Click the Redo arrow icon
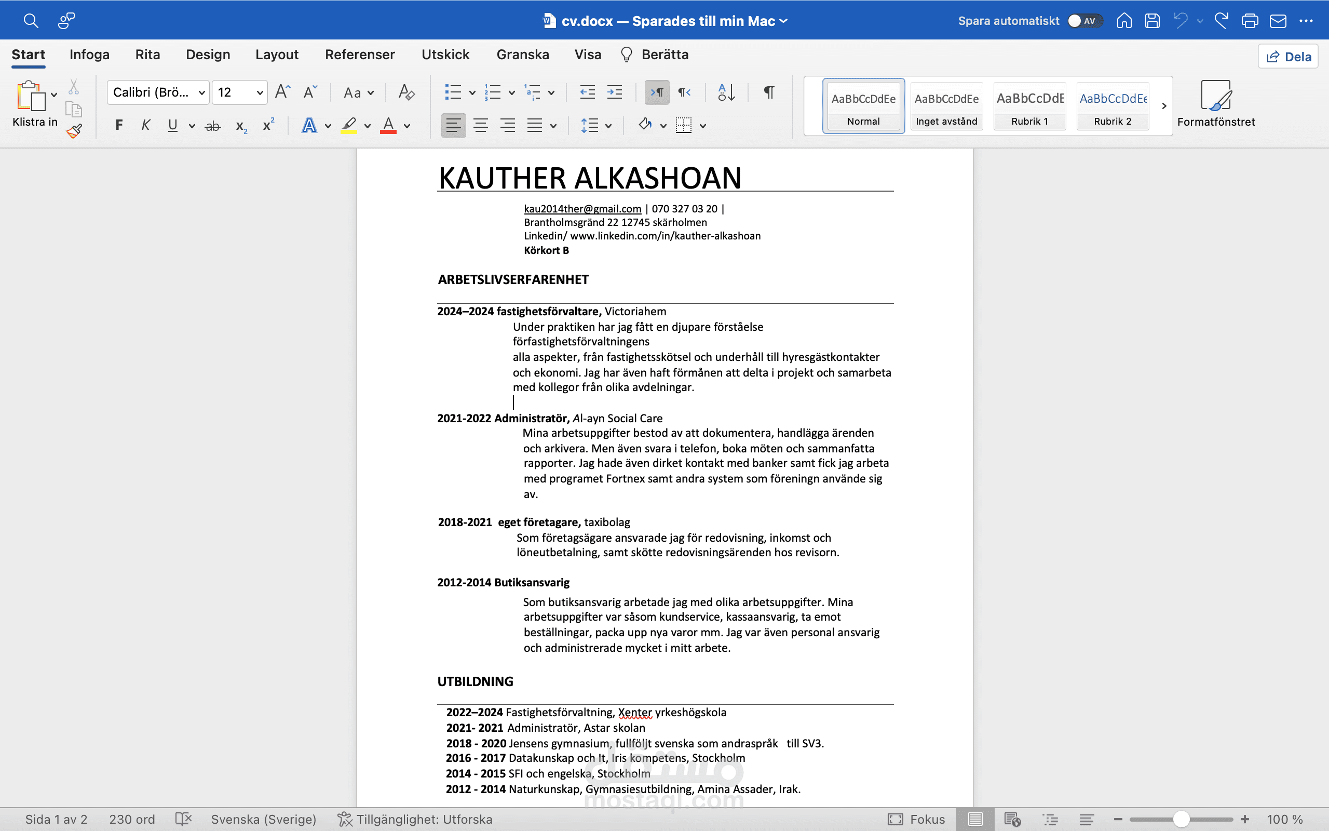The image size is (1329, 831). [x=1222, y=21]
